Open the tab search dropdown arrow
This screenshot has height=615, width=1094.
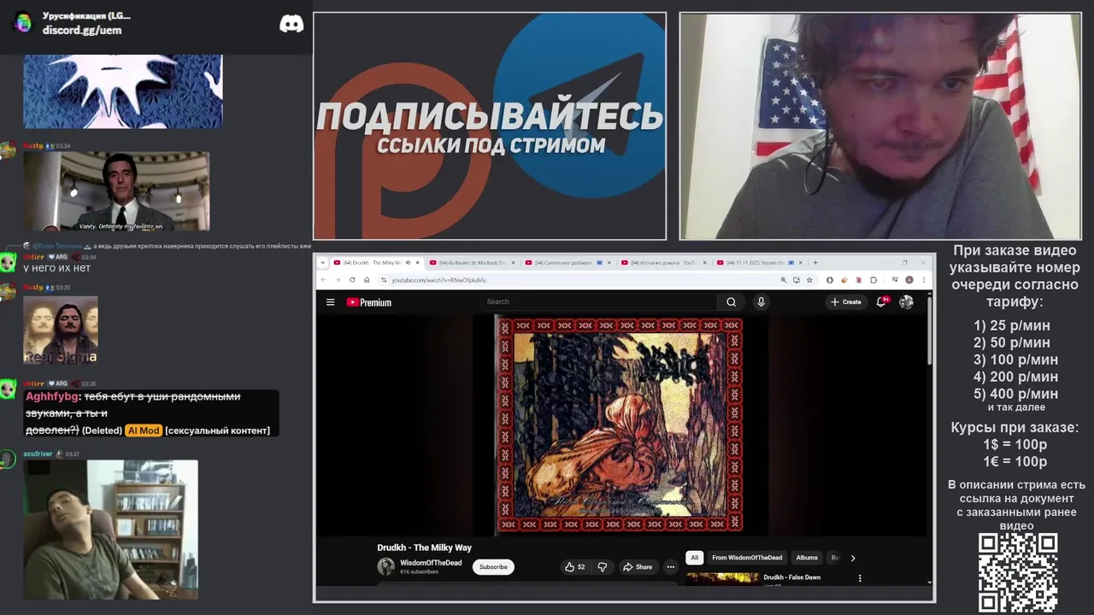pyautogui.click(x=323, y=262)
